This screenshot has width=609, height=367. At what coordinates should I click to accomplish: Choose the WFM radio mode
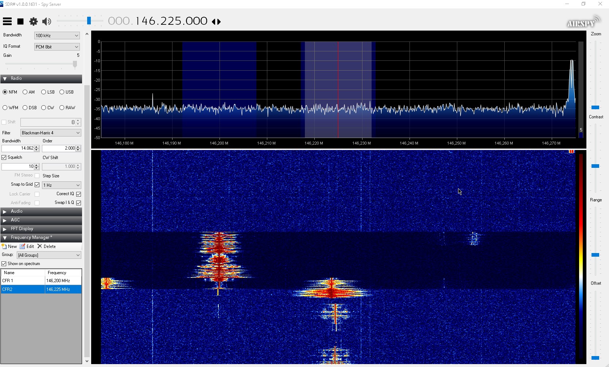point(5,108)
